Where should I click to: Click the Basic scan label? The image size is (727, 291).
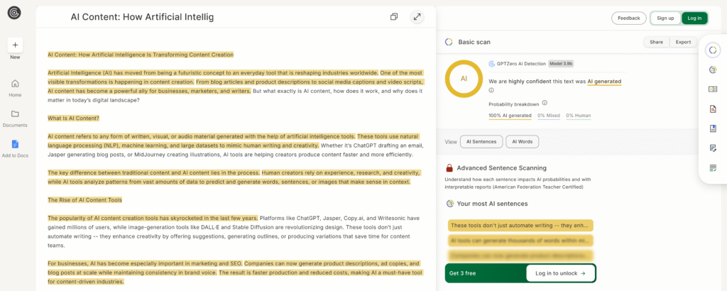[474, 42]
